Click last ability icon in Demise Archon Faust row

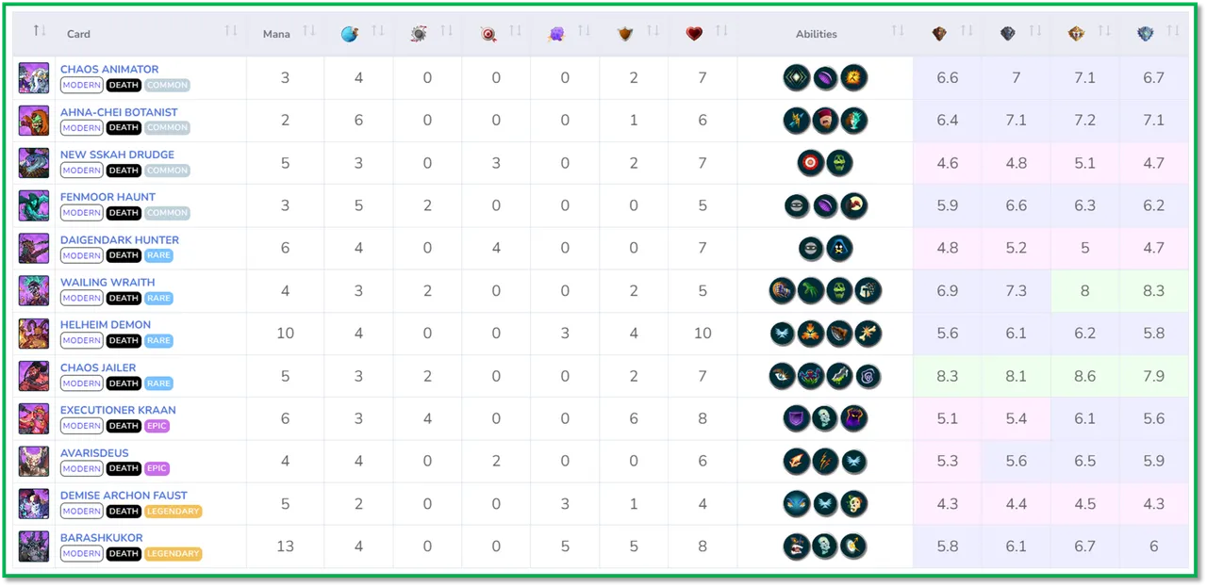(x=853, y=504)
